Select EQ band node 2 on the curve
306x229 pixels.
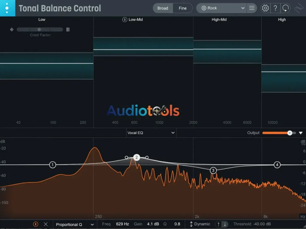(x=137, y=157)
